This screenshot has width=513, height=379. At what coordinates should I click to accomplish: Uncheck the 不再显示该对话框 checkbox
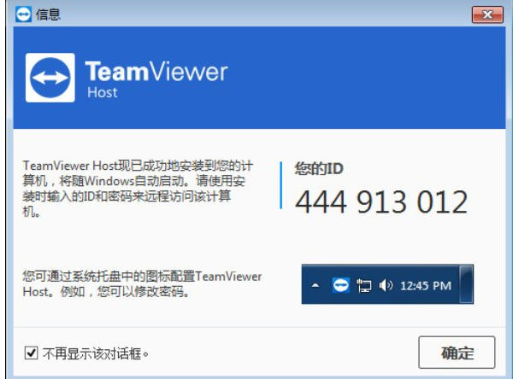click(32, 353)
